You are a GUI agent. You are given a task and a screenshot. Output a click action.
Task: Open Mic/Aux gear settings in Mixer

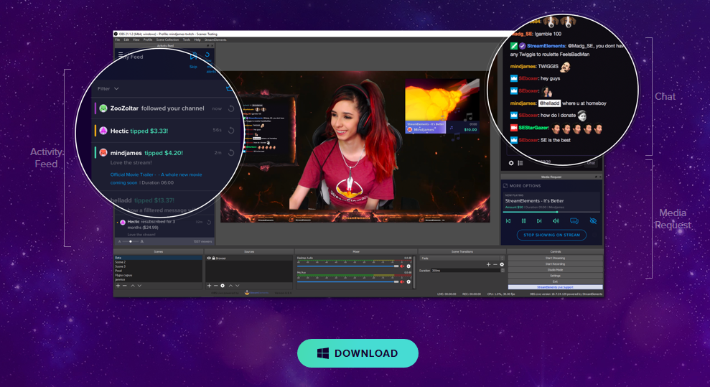click(x=408, y=281)
